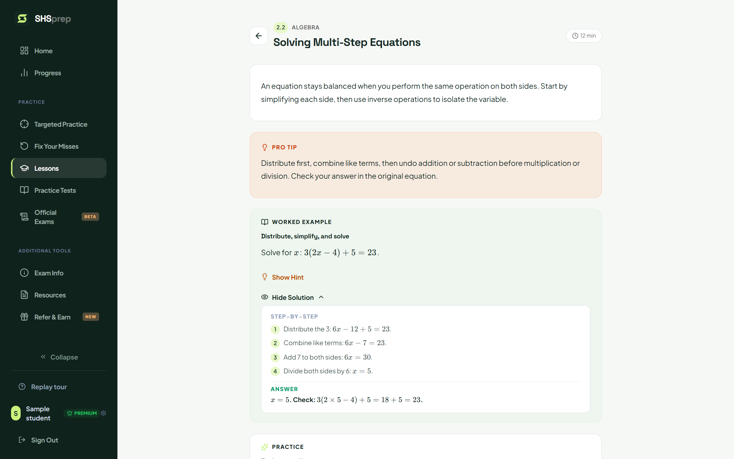Click the NEW tag beside Refer & Earn
This screenshot has width=734, height=459.
pyautogui.click(x=91, y=317)
